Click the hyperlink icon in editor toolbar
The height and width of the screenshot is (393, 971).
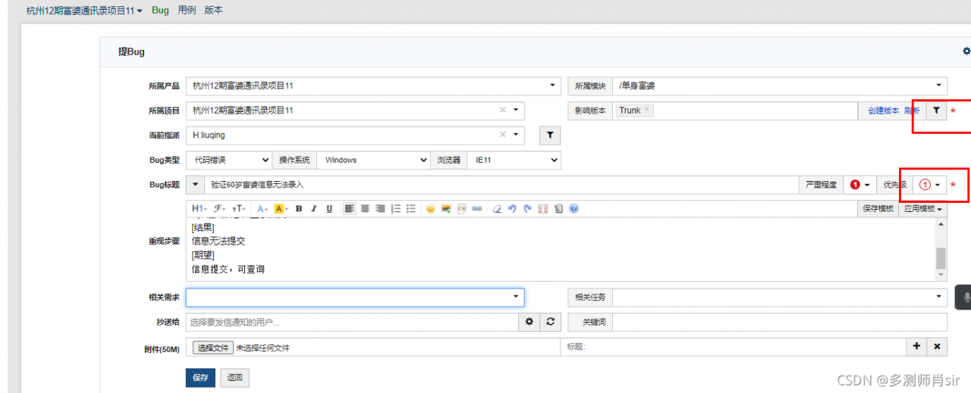(476, 209)
